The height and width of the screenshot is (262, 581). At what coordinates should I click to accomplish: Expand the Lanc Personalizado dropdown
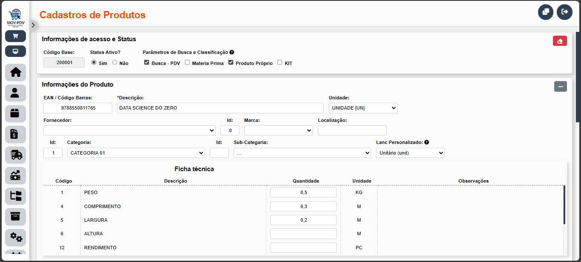[410, 153]
